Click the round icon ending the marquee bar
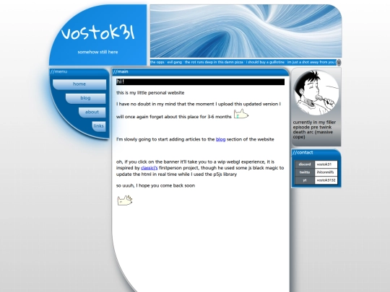This screenshot has height=292, width=390. pyautogui.click(x=339, y=63)
